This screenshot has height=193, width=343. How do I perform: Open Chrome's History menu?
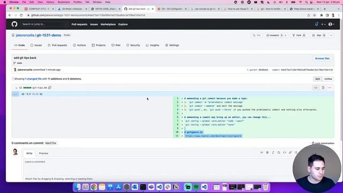click(50, 2)
